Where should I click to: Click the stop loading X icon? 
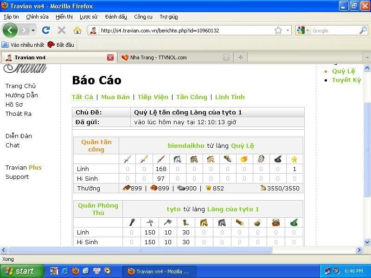(62, 30)
